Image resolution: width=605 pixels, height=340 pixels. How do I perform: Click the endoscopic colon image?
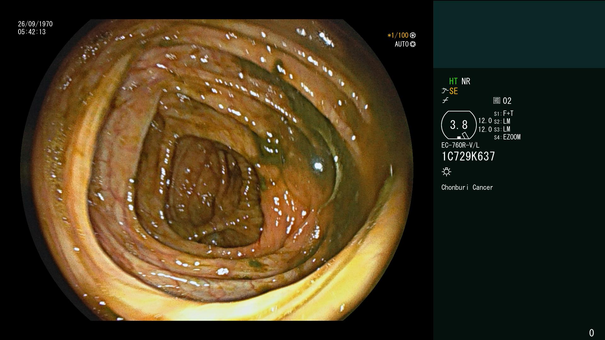tap(217, 170)
